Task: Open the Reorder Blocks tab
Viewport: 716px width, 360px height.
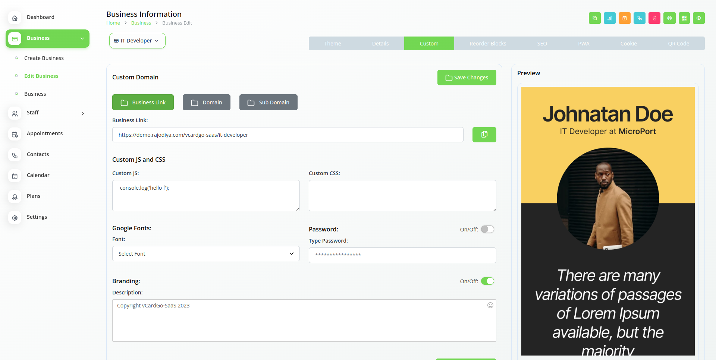Action: (487, 44)
